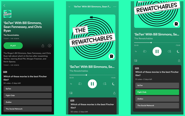Select highlighted Fight Club option in right poll
Image resolution: width=185 pixels, height=116 pixels.
click(x=157, y=92)
